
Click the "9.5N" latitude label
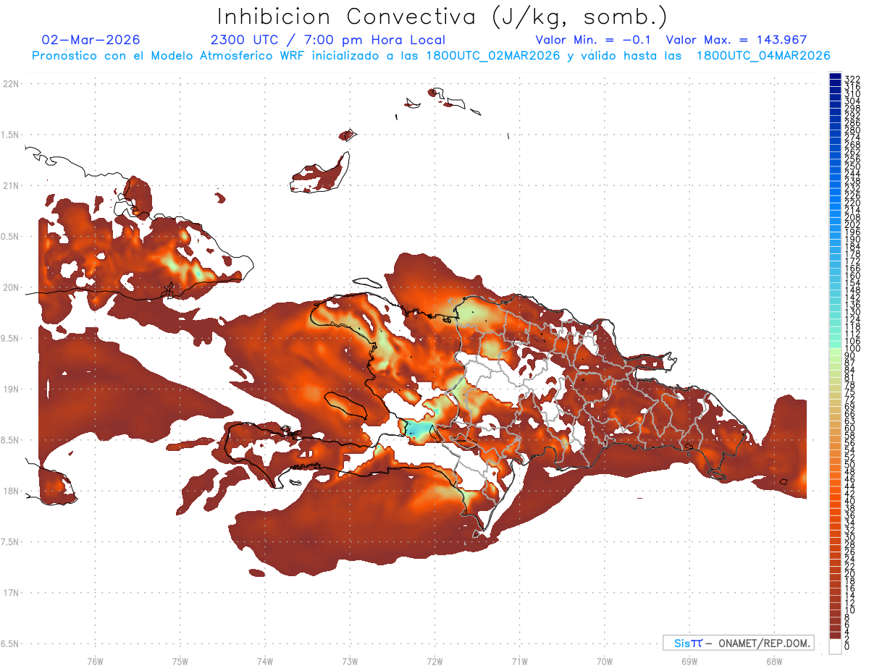(10, 339)
